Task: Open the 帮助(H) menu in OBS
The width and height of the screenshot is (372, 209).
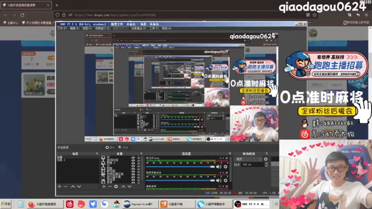Action: pos(166,28)
